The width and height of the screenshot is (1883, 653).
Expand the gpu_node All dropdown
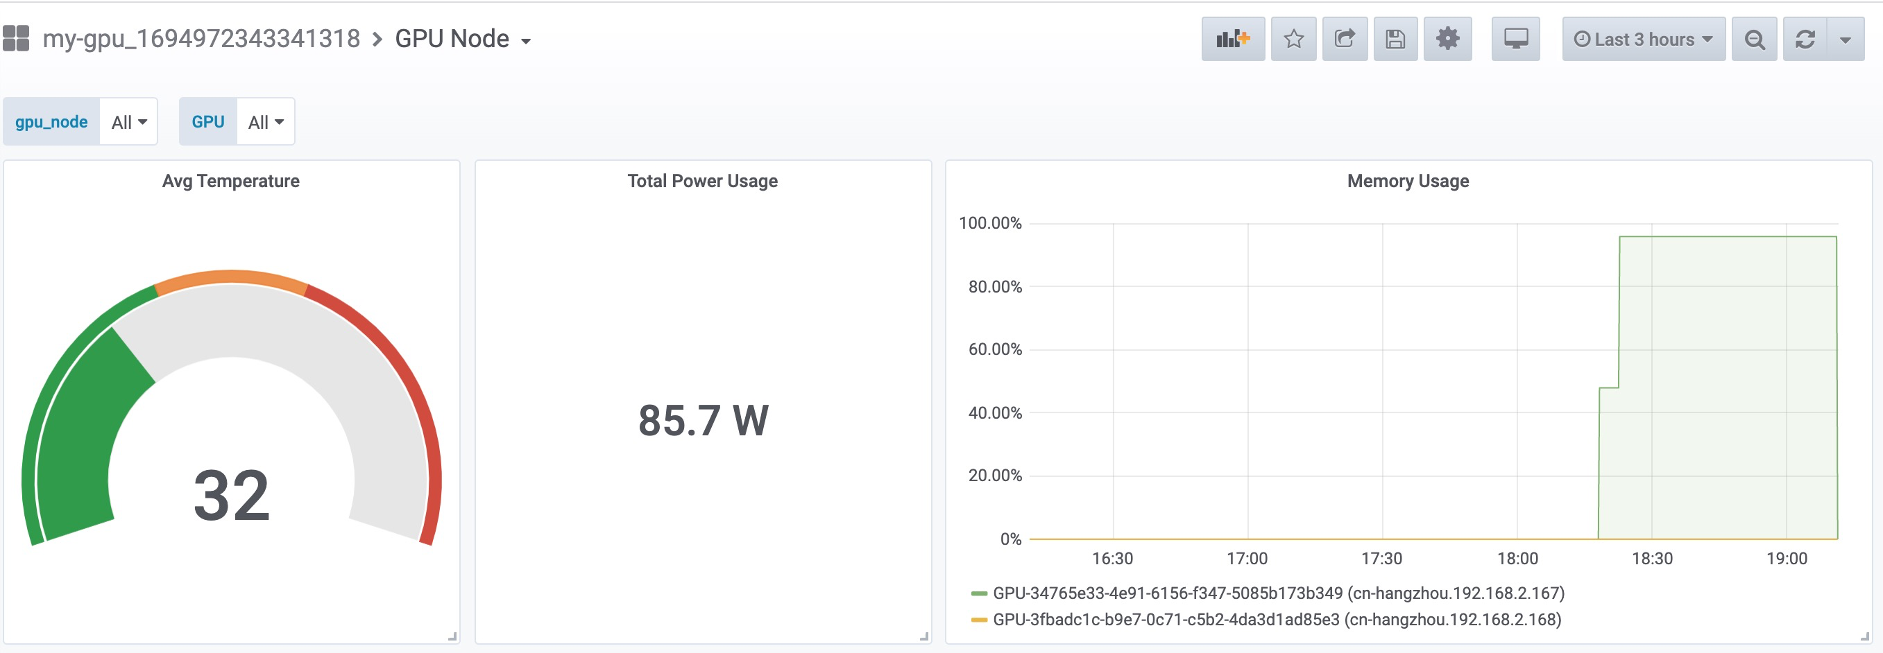pyautogui.click(x=128, y=121)
